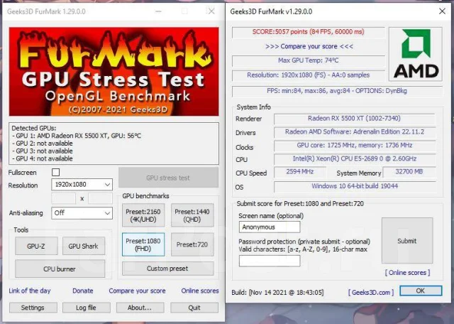This screenshot has height=324, width=454.
Task: Click the AMD logo image
Action: [416, 54]
